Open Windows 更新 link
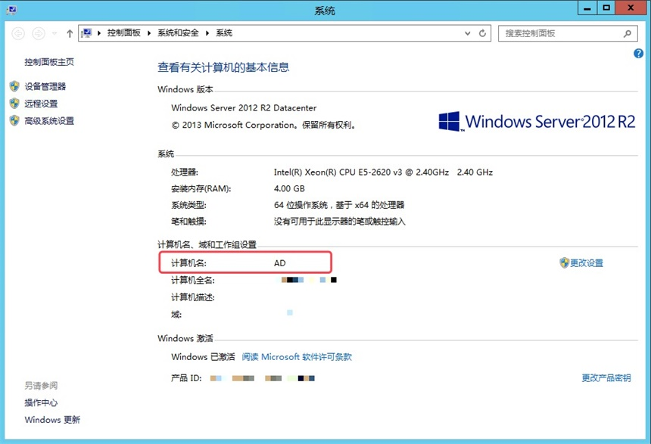This screenshot has height=444, width=651. [52, 420]
